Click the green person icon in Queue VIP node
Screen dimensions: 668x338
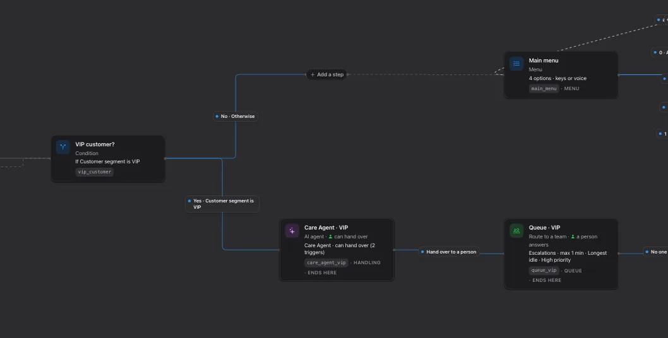point(573,236)
